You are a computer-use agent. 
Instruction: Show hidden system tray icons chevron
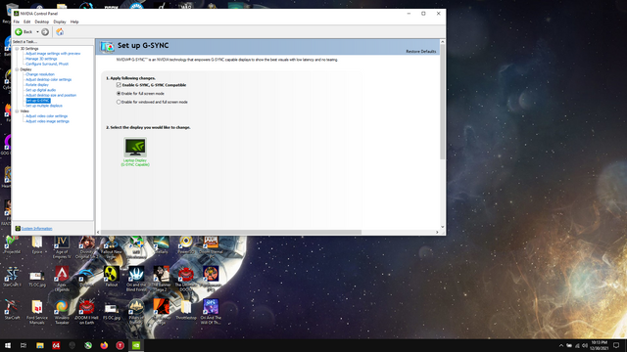[x=561, y=345]
